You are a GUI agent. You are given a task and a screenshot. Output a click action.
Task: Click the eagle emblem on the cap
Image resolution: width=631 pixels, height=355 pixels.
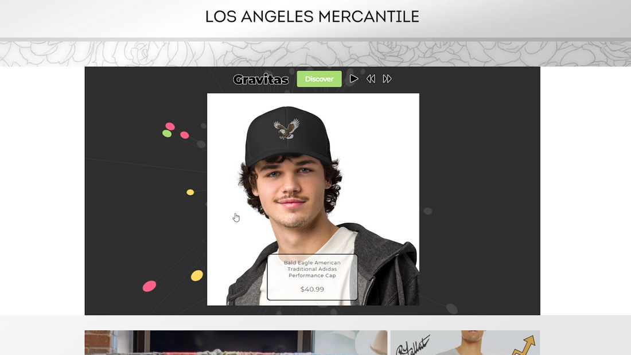286,129
